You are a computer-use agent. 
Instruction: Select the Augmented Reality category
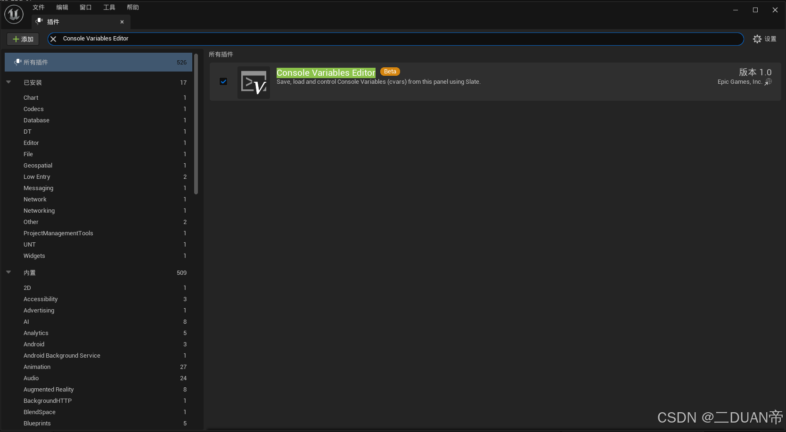[x=98, y=389]
